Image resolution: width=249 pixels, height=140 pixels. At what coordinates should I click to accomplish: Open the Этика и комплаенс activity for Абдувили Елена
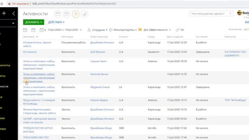tap(39, 91)
